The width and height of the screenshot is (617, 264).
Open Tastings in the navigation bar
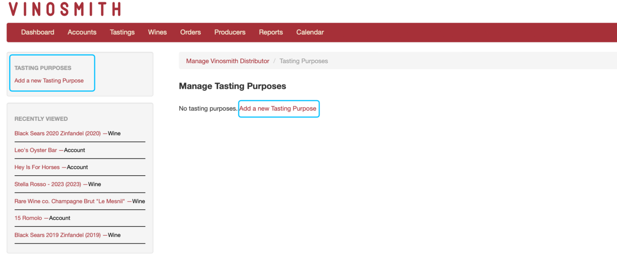point(122,32)
